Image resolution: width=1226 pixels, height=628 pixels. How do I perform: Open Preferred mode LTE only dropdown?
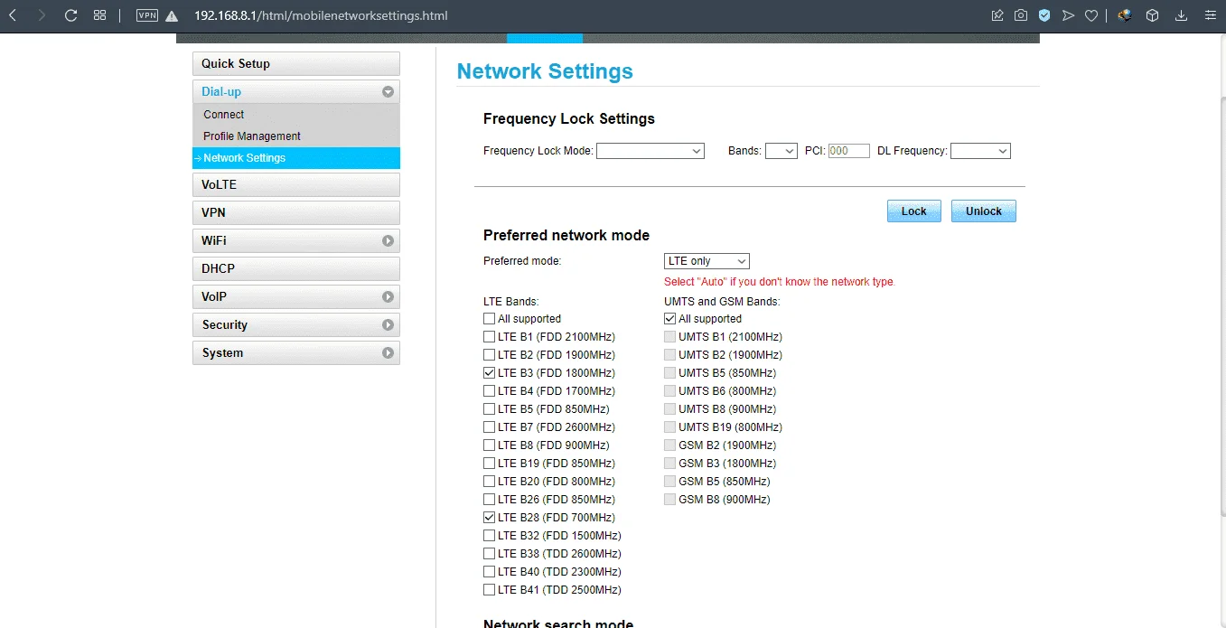707,261
